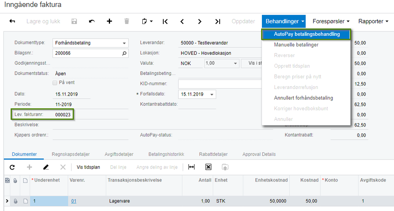Open the clipboard icon menu
This screenshot has height=211, width=394.
tap(147, 21)
